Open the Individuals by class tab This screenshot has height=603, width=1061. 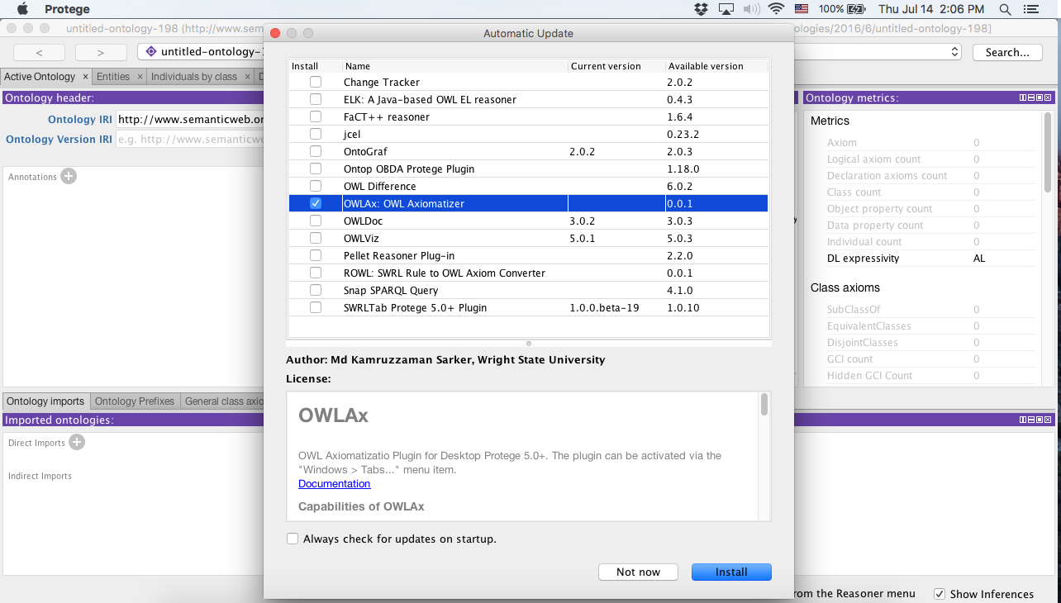194,77
